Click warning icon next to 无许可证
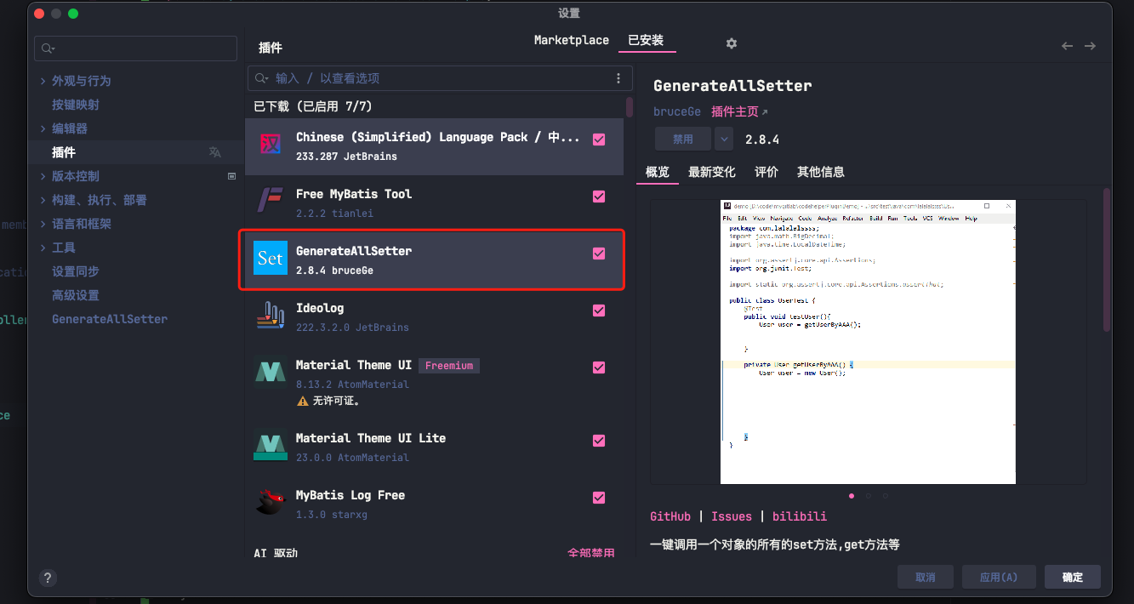1134x604 pixels. 303,401
